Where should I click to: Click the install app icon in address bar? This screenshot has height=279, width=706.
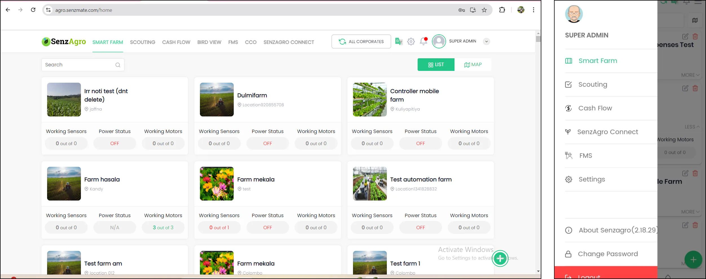tap(473, 10)
